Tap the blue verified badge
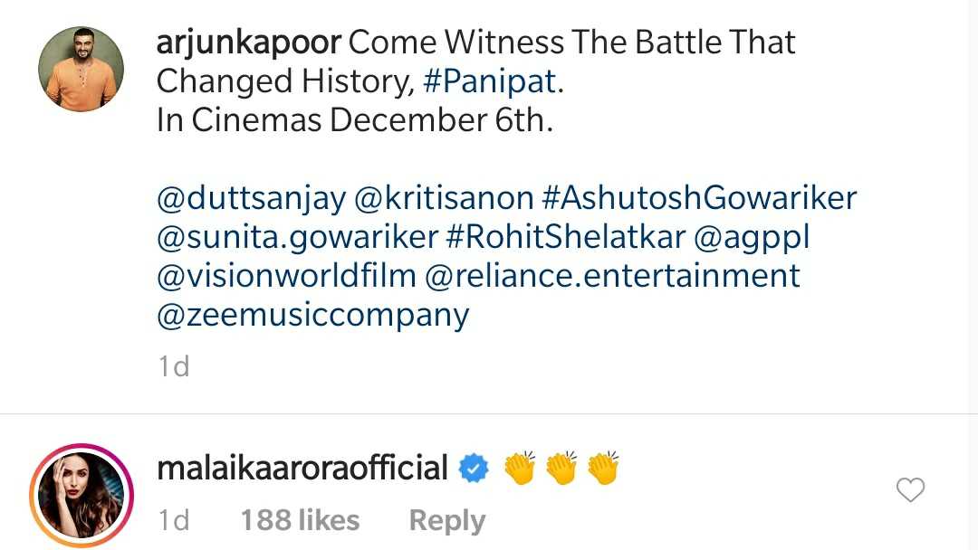978x550 pixels. pyautogui.click(x=474, y=468)
